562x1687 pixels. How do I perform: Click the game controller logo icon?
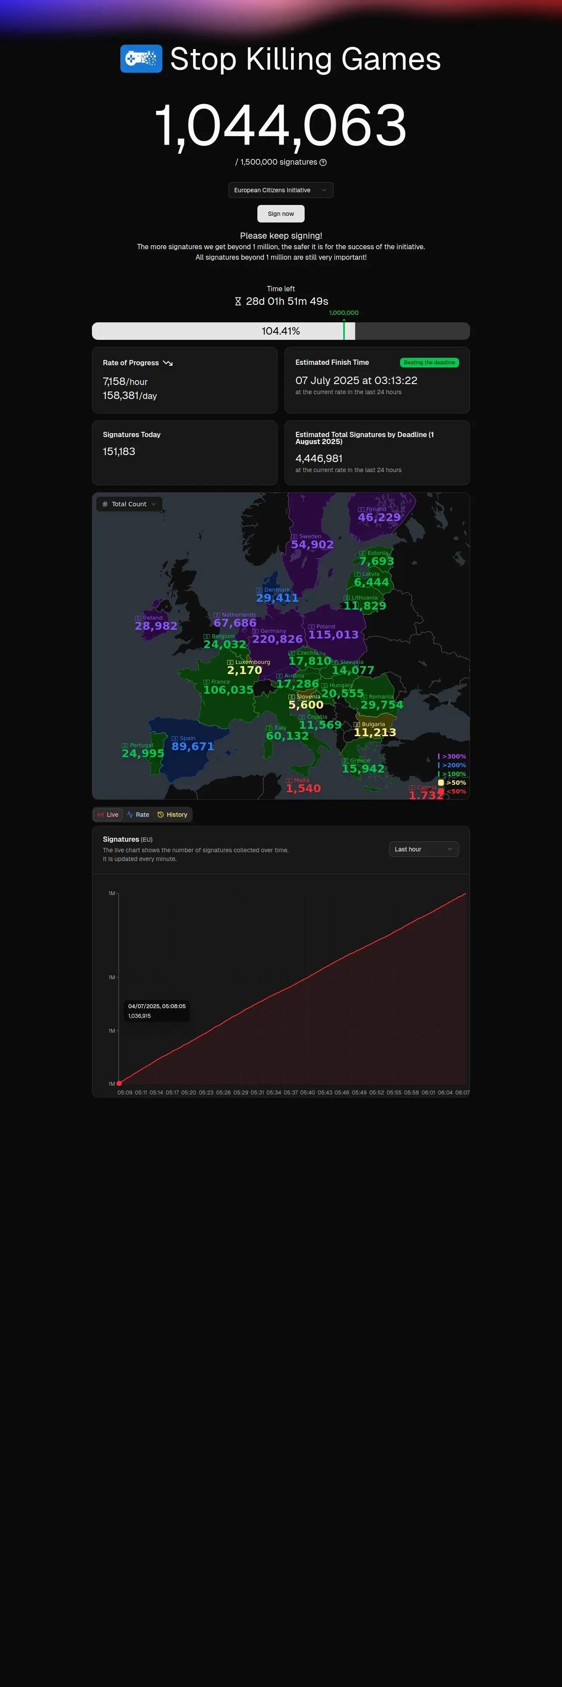click(x=141, y=59)
